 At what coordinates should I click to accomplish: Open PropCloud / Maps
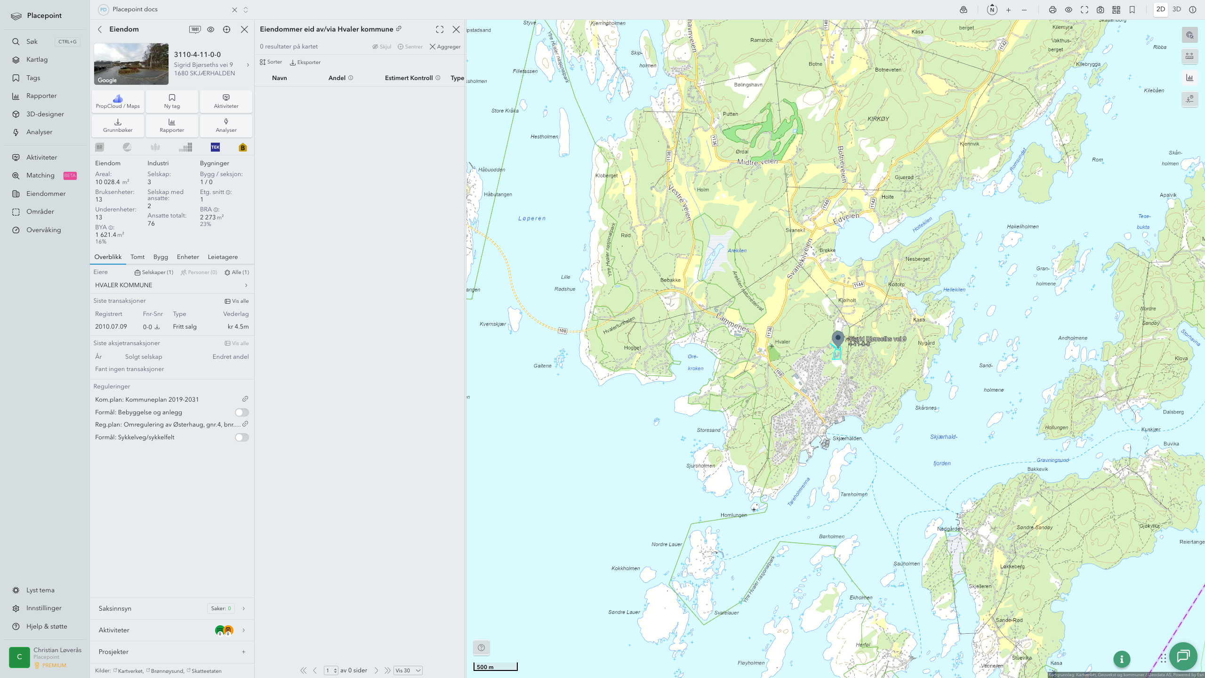118,102
